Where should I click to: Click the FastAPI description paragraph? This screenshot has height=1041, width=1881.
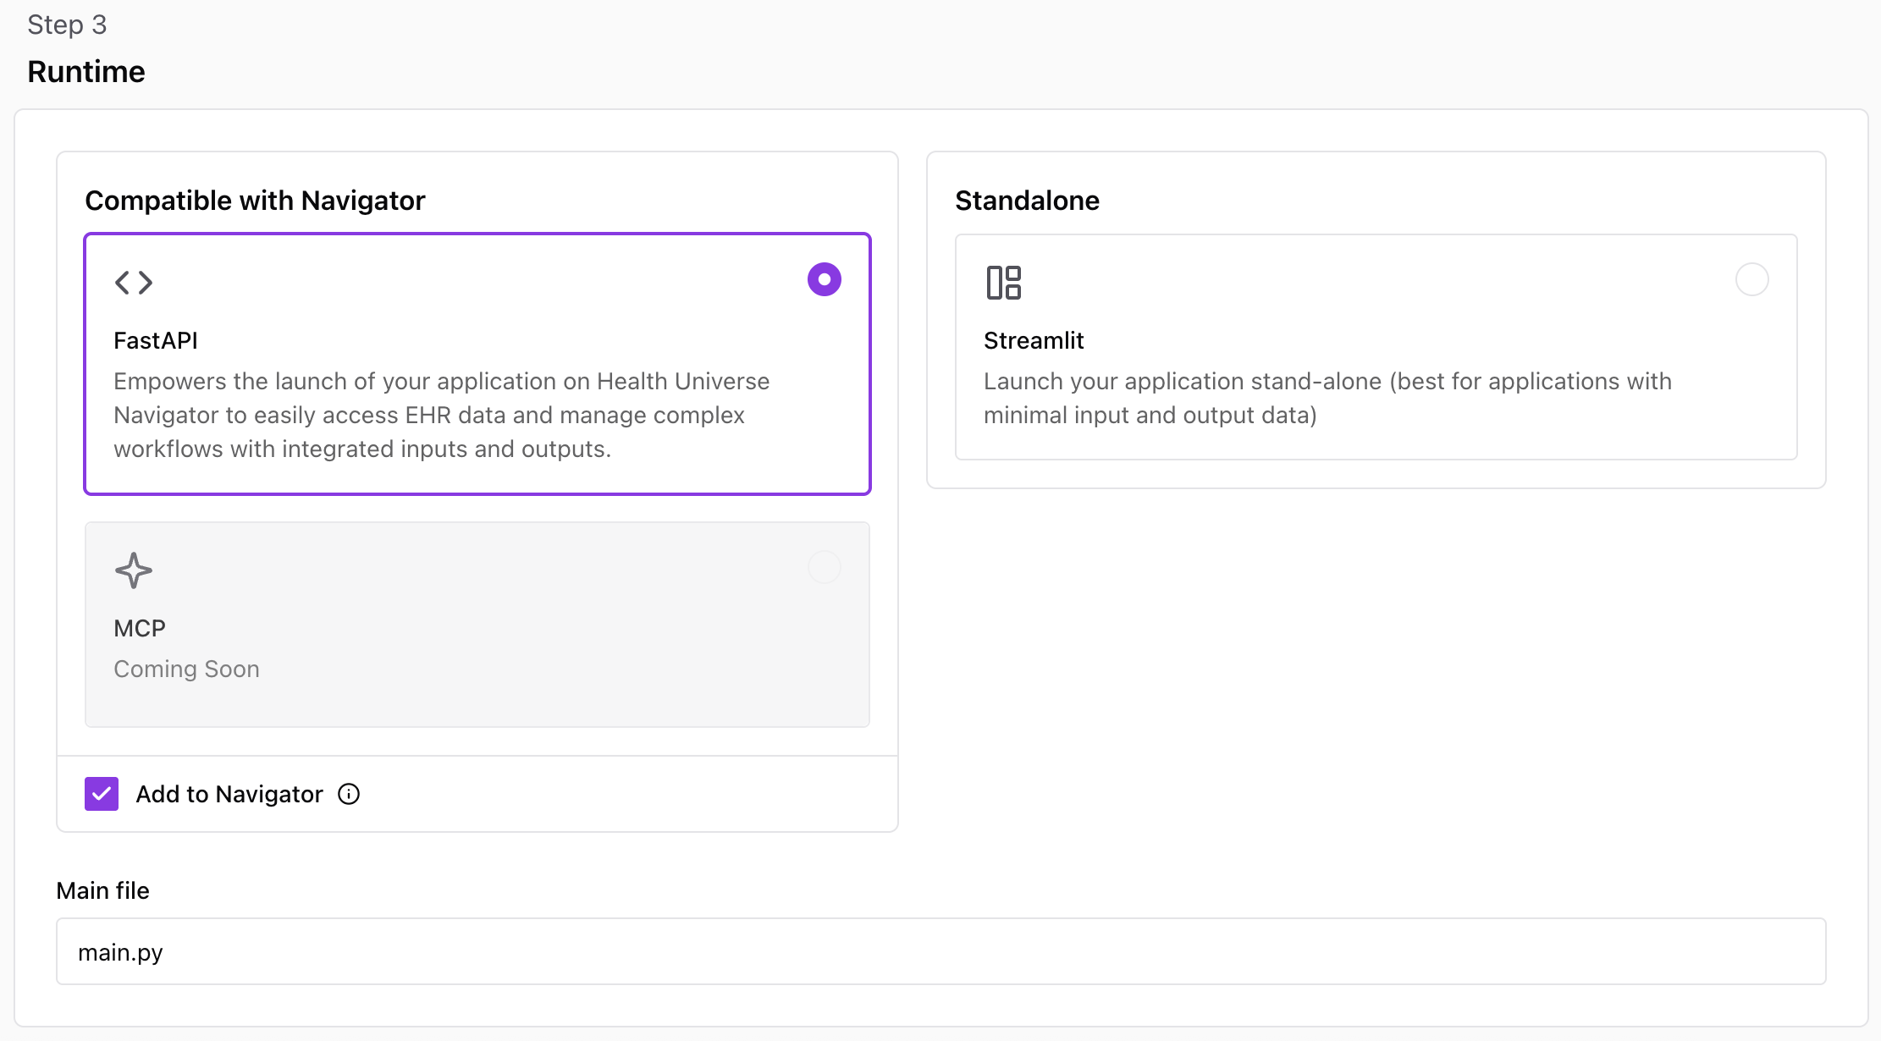441,415
